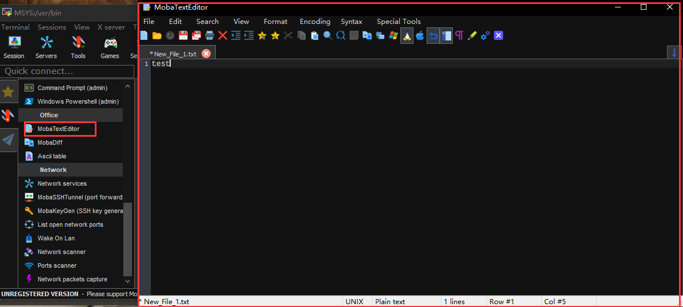683x307 pixels.
Task: Save the file with the floppy icon
Action: click(183, 36)
